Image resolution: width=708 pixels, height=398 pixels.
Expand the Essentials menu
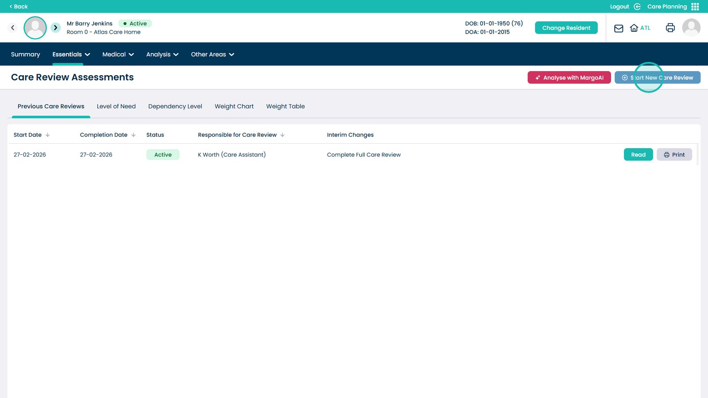71,54
